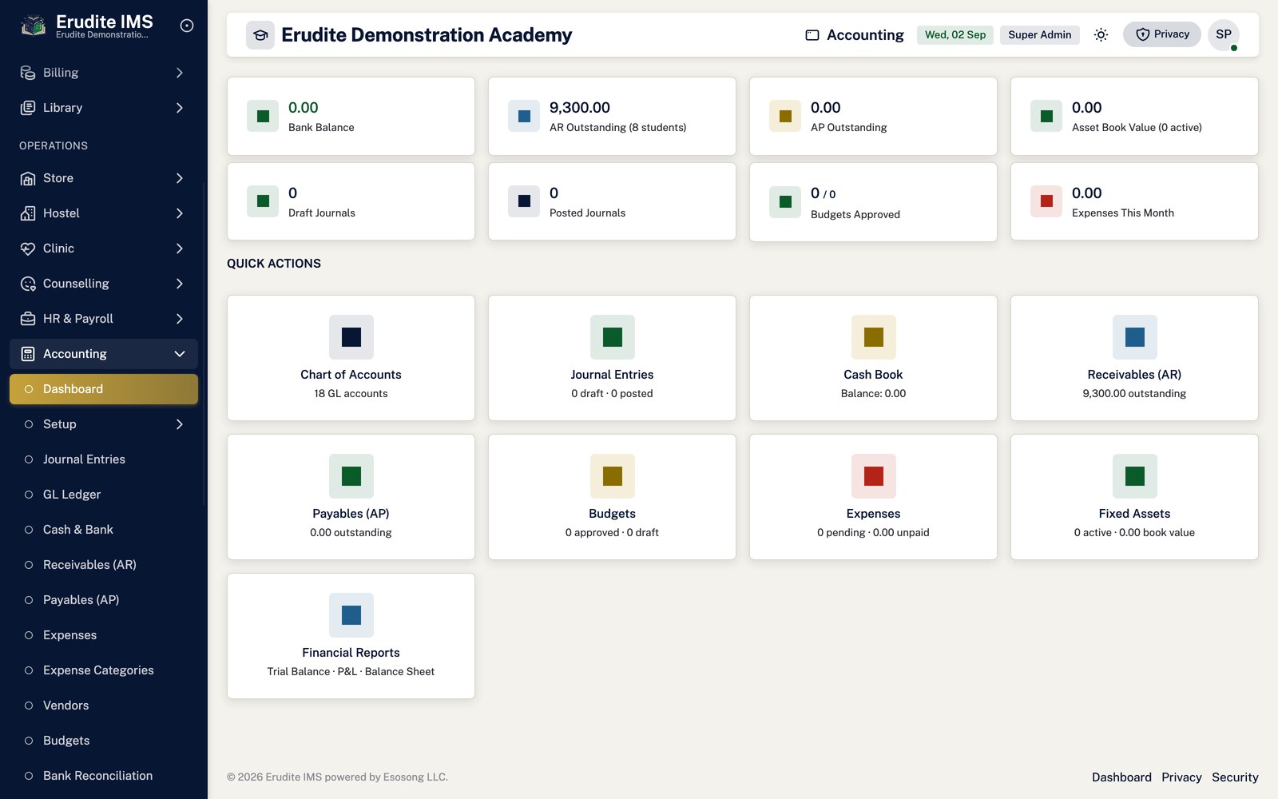Viewport: 1278px width, 799px height.
Task: Toggle the light/dark theme sun icon
Action: 1101,34
